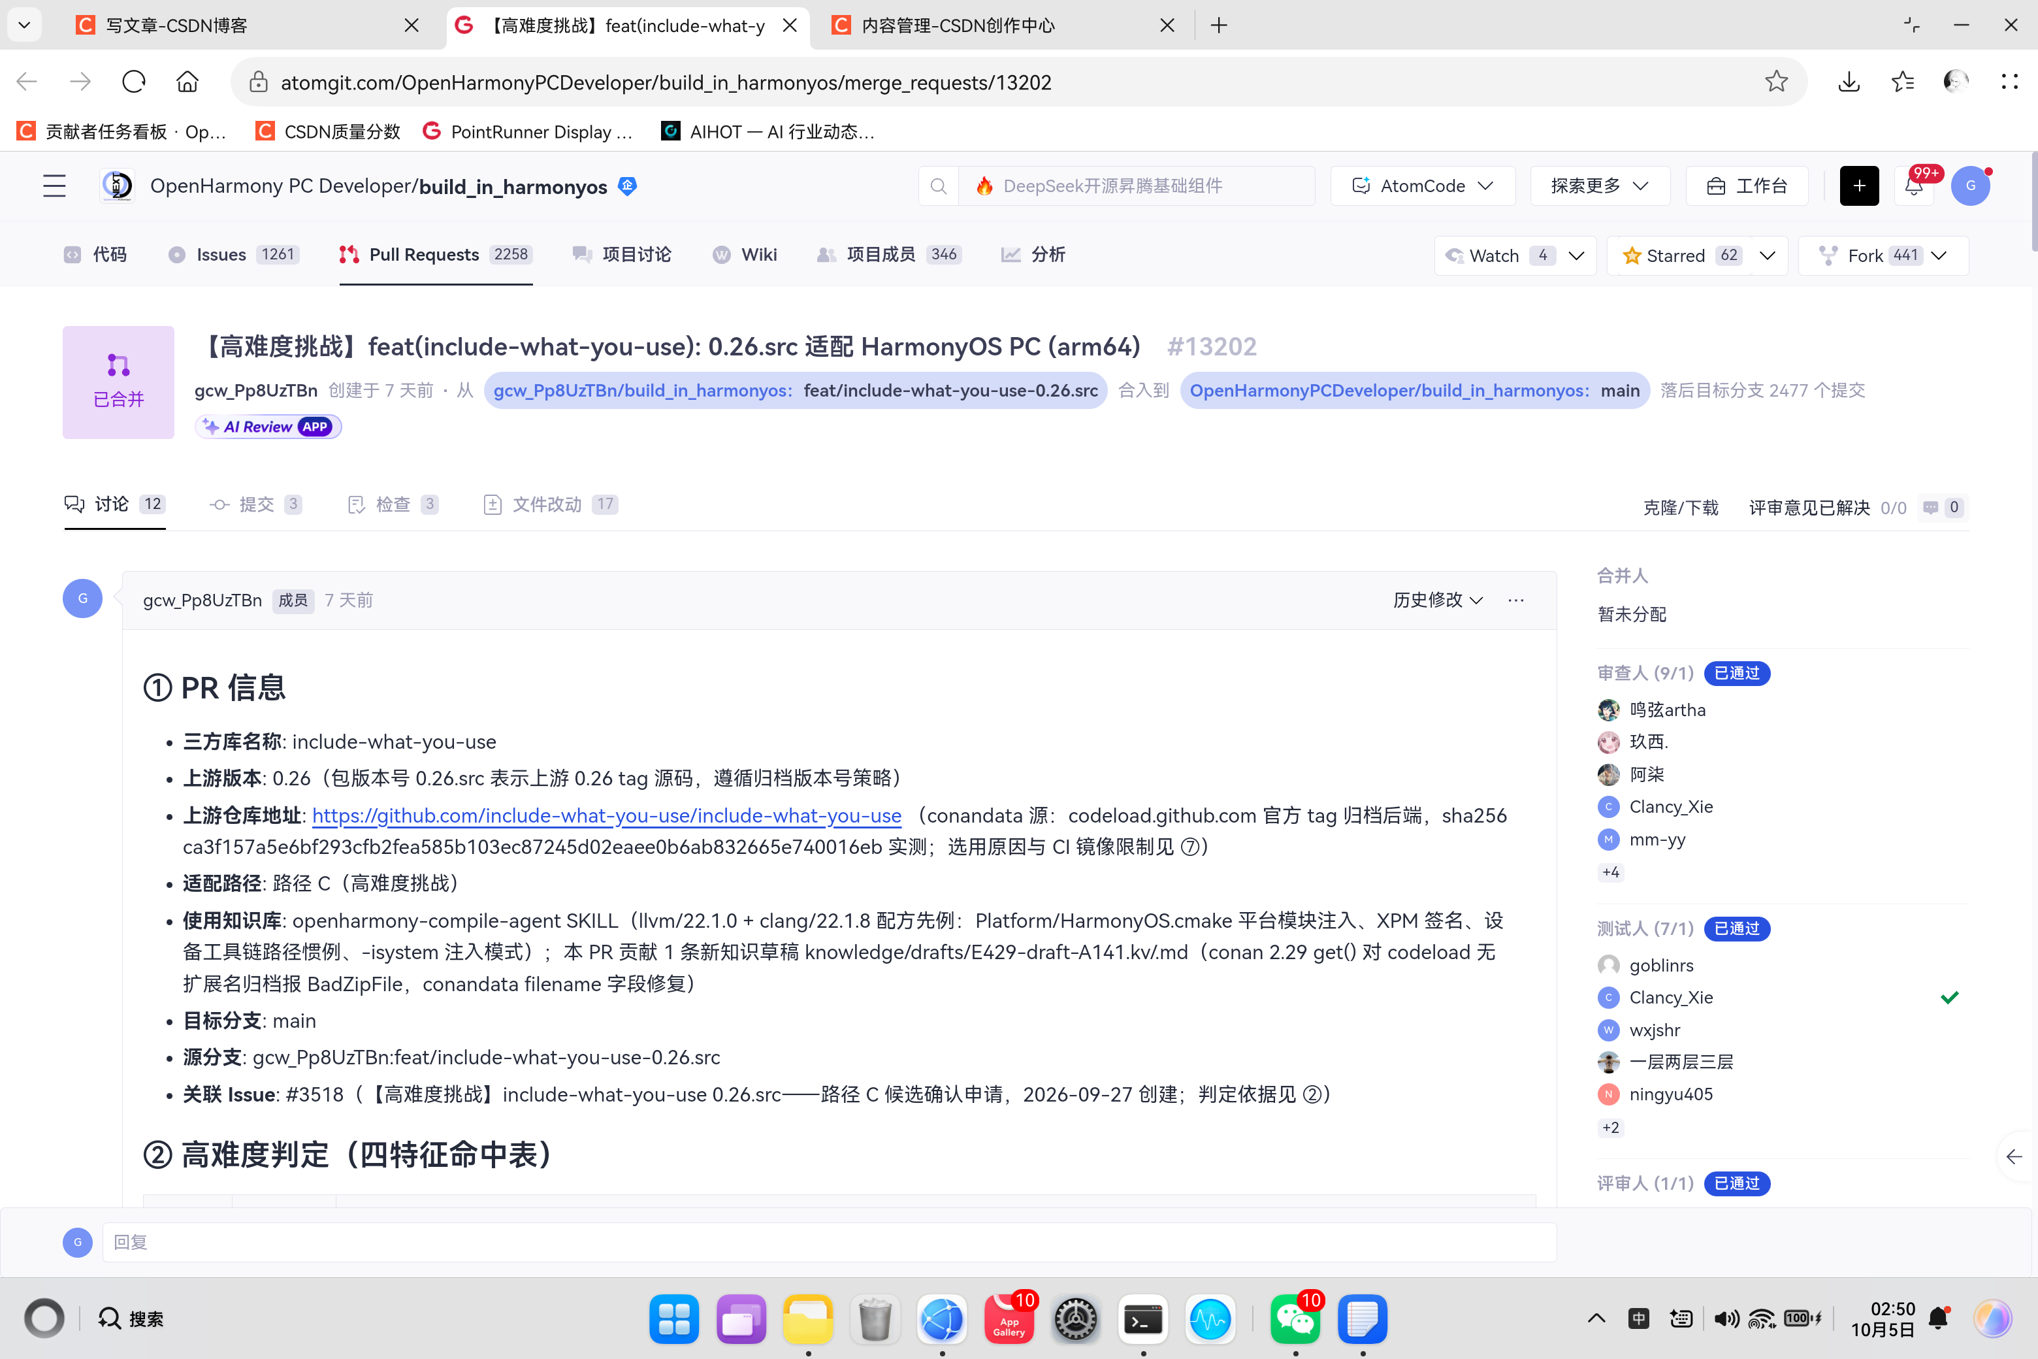The image size is (2038, 1359).
Task: Open the trash bin in the dock
Action: (x=874, y=1319)
